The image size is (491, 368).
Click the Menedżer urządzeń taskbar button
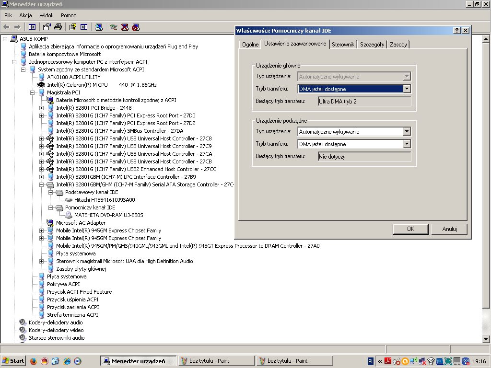(x=138, y=361)
